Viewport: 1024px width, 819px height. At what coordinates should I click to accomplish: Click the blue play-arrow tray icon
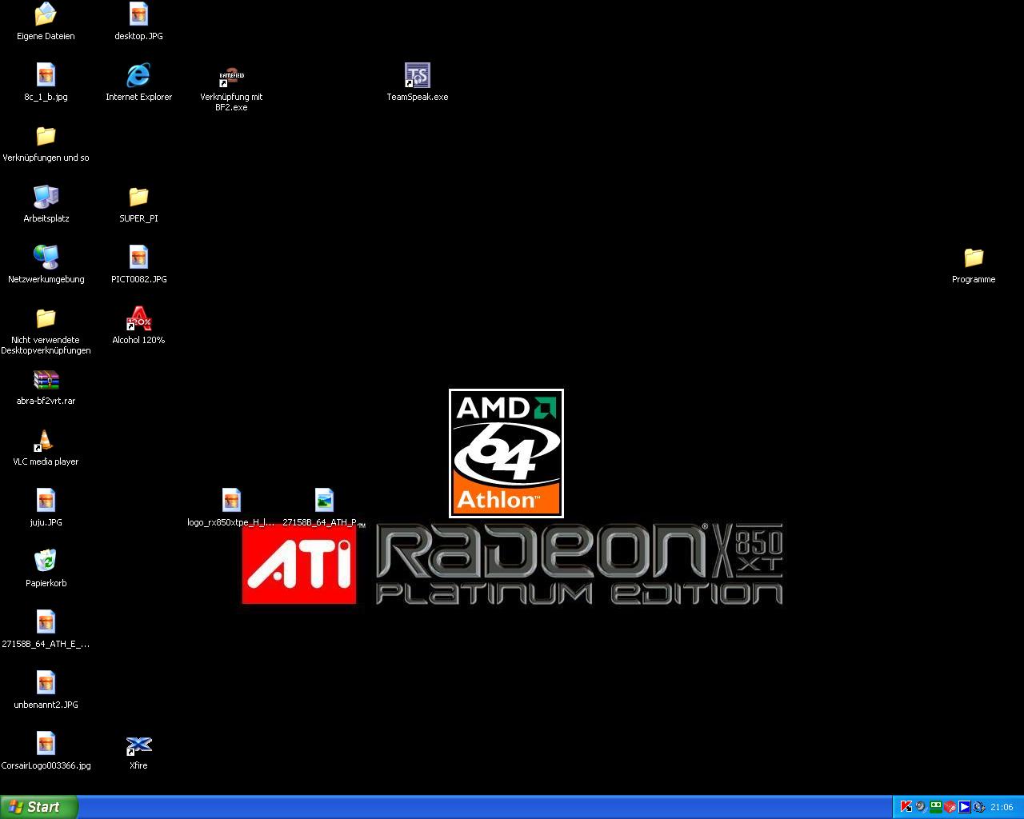964,807
